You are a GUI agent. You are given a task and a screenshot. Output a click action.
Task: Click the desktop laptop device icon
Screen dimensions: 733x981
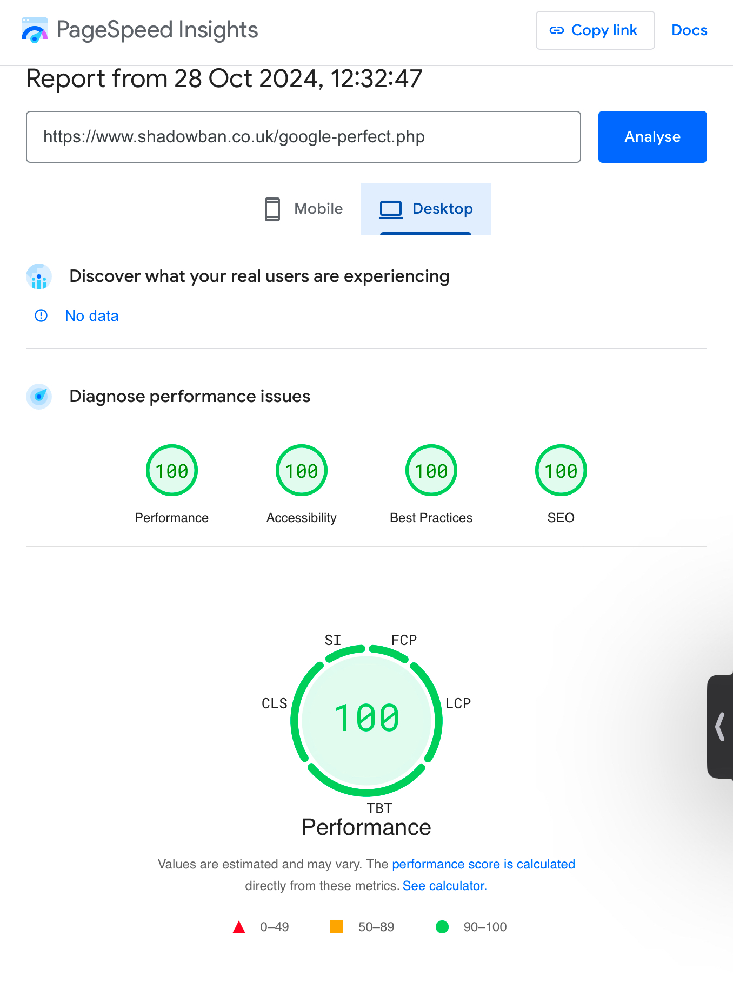(x=390, y=209)
